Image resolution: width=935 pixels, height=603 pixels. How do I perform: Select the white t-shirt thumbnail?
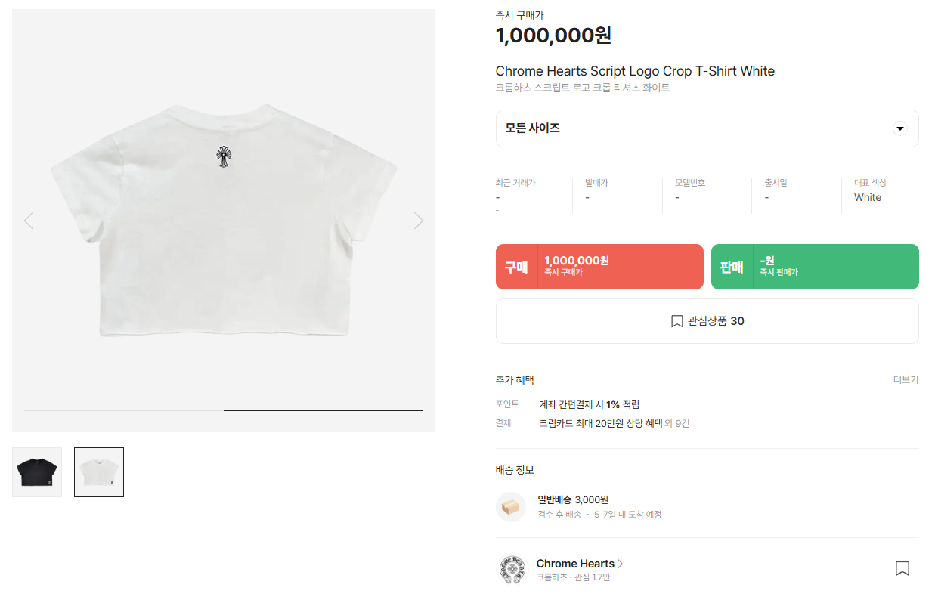pyautogui.click(x=99, y=472)
